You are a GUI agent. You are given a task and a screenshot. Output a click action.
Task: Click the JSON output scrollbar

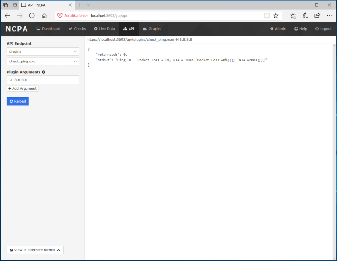pyautogui.click(x=334, y=151)
